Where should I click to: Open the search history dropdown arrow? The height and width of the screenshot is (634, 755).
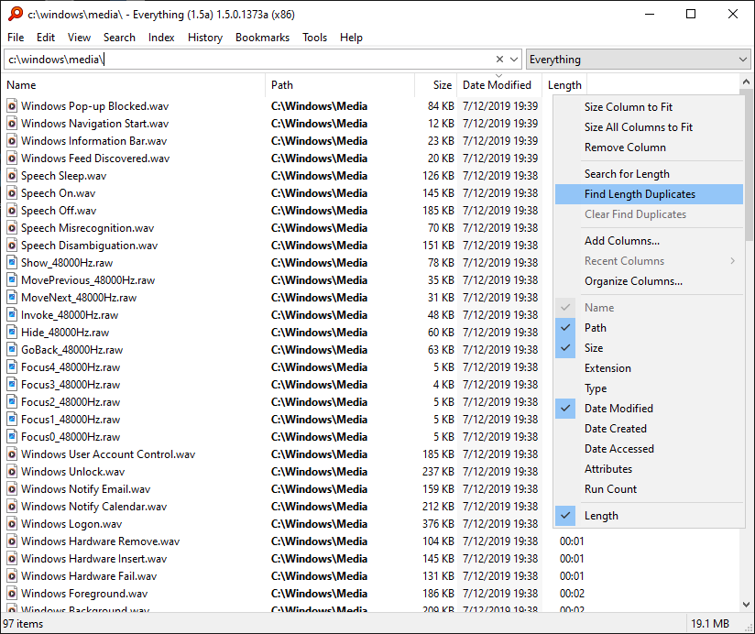coord(514,60)
